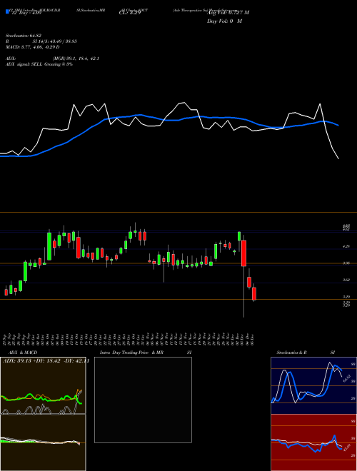
Task: Click the 'Intra Day Trading Price & MR' title
Action: [x=131, y=353]
